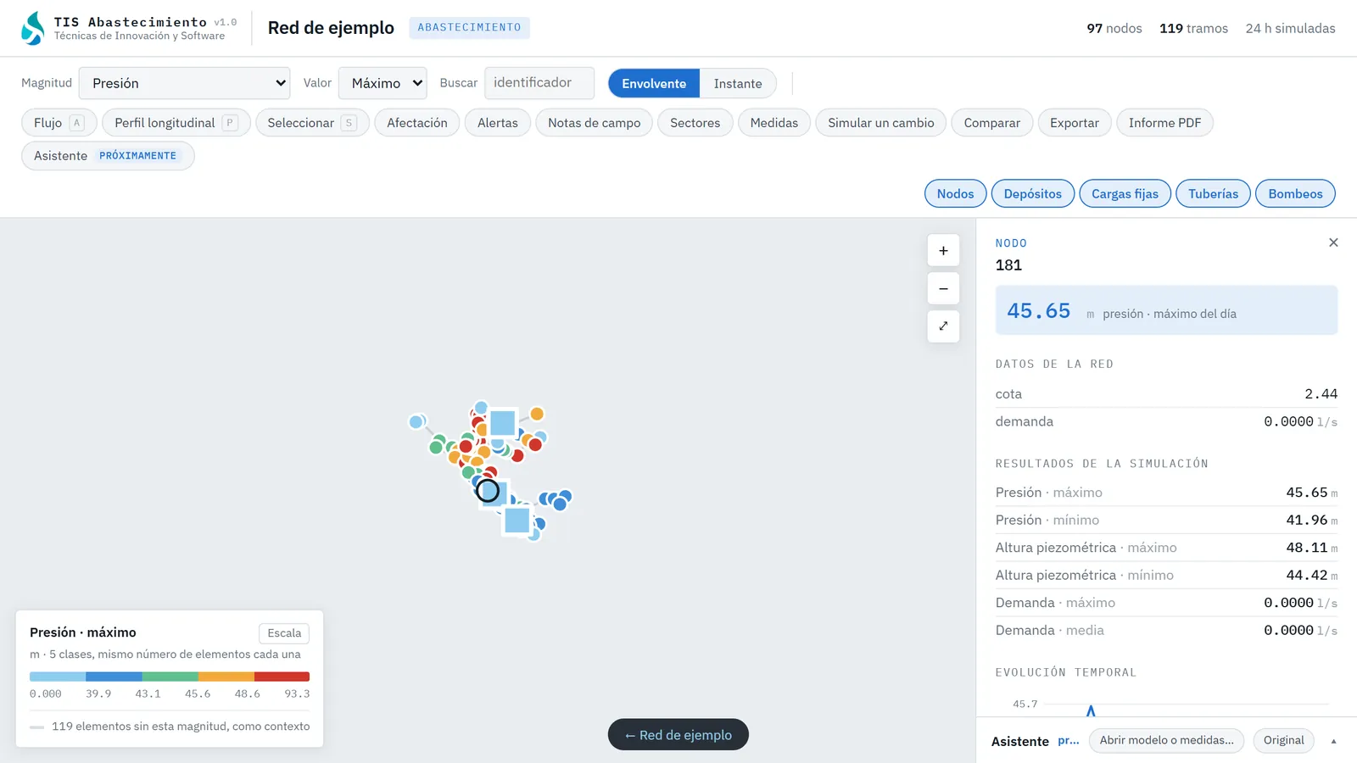Click the top light blue square tank marker

pos(503,422)
